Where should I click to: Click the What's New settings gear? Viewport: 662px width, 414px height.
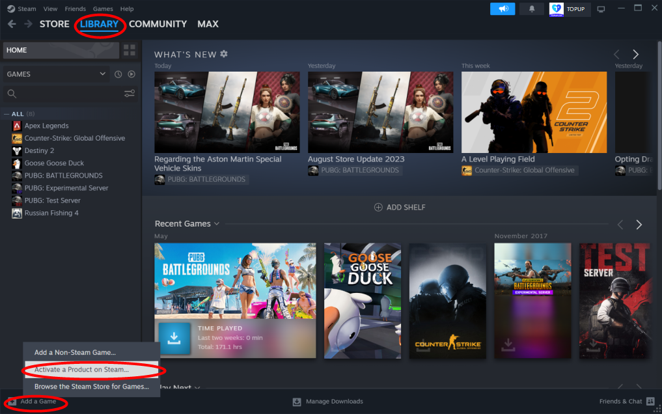point(224,54)
